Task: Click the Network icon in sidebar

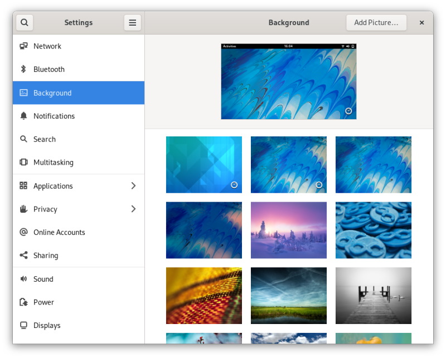Action: tap(23, 46)
